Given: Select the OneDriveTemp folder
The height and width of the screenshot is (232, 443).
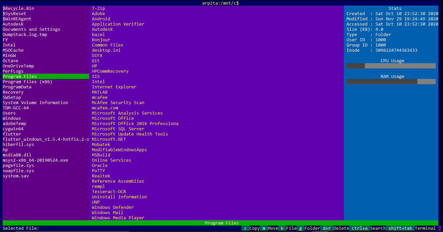Looking at the screenshot, I should tap(18, 66).
